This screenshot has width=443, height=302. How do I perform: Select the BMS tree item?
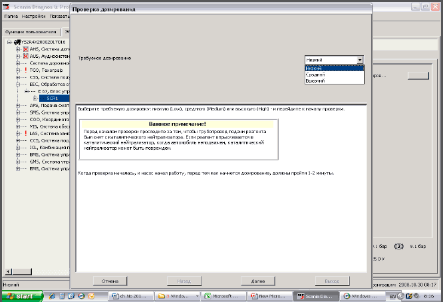point(49,154)
